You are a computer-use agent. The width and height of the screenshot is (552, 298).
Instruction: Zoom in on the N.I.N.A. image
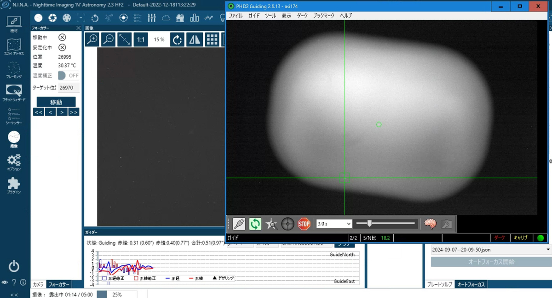[x=92, y=39]
